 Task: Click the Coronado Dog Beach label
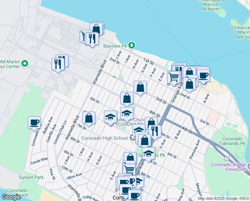(17, 193)
